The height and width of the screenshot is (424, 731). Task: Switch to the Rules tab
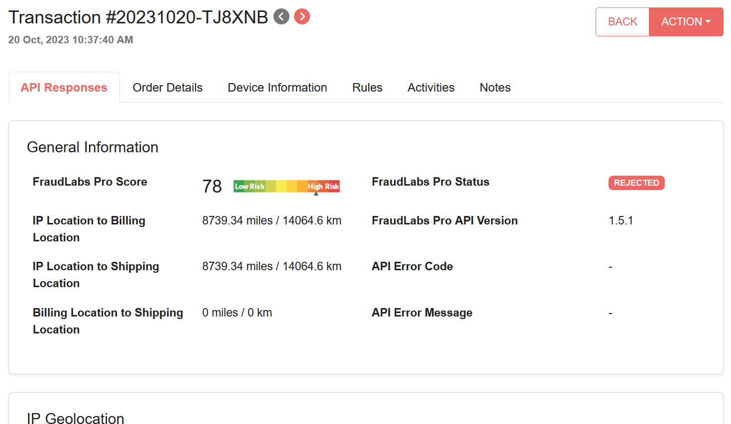click(x=367, y=88)
